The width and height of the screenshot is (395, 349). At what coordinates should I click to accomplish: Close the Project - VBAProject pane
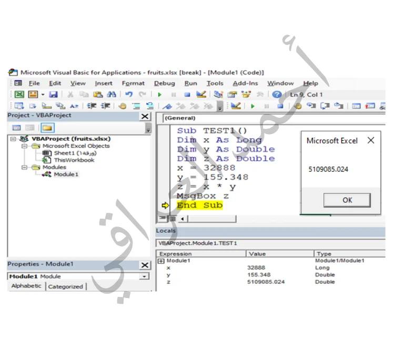(145, 116)
